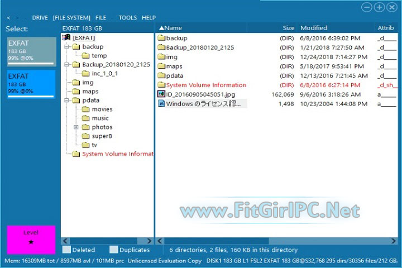Select the ID_20160905045051.jpg image file icon
402x268 pixels.
tap(161, 94)
